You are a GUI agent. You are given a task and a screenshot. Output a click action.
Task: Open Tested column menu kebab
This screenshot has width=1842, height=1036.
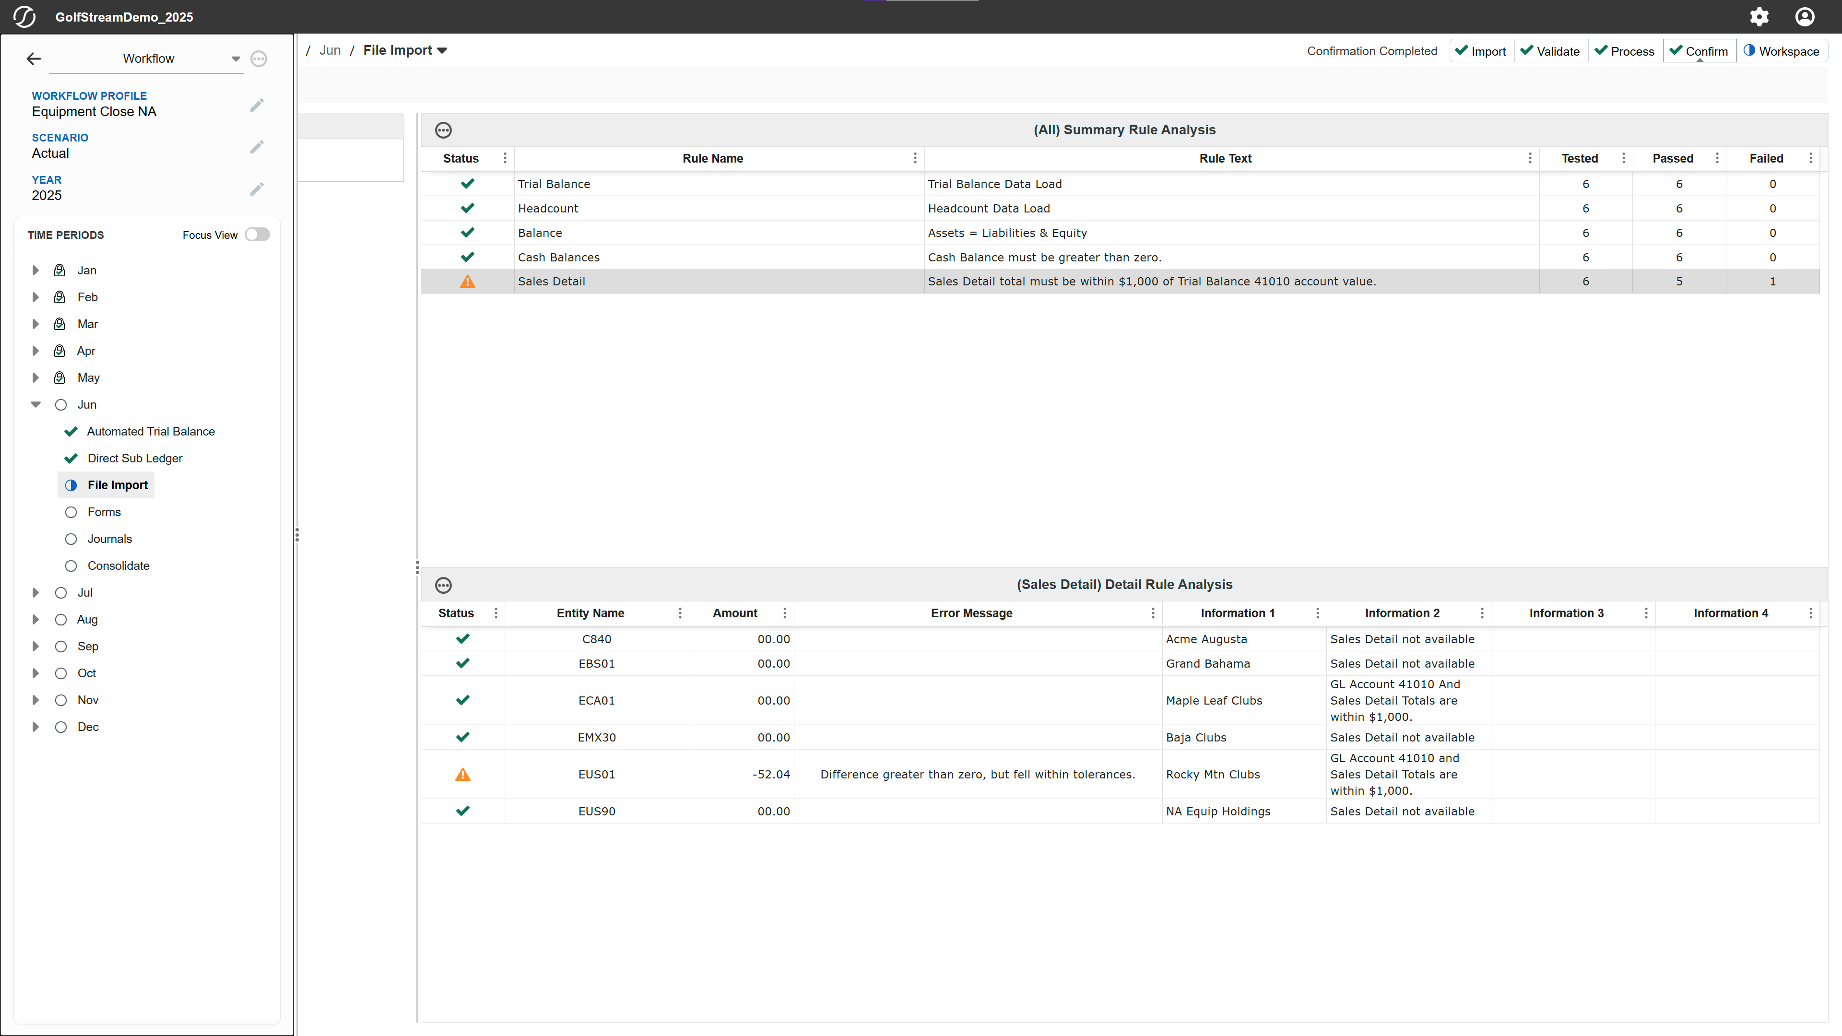tap(1623, 158)
